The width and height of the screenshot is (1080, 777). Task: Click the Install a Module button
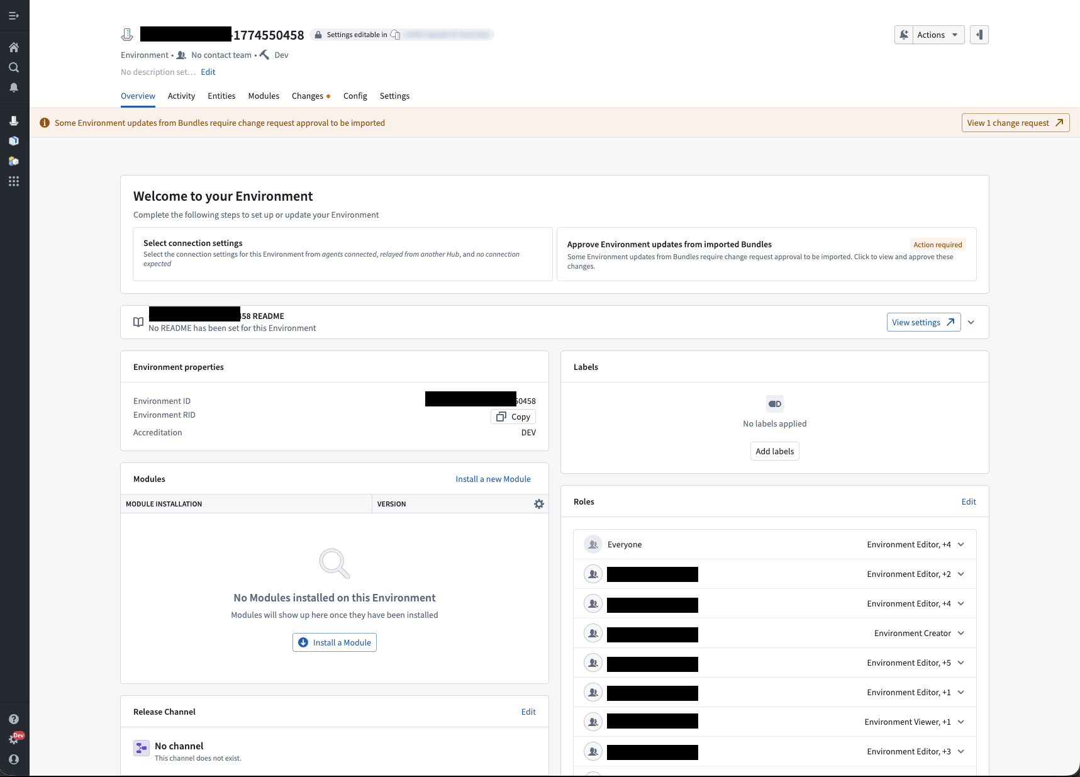pyautogui.click(x=335, y=642)
